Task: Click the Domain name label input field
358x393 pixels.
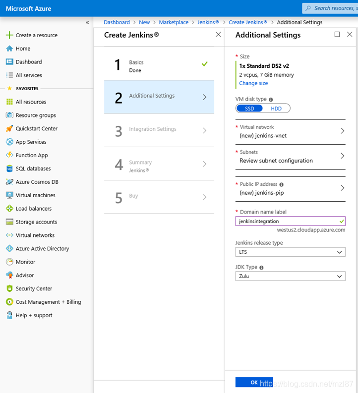Action: (x=290, y=221)
